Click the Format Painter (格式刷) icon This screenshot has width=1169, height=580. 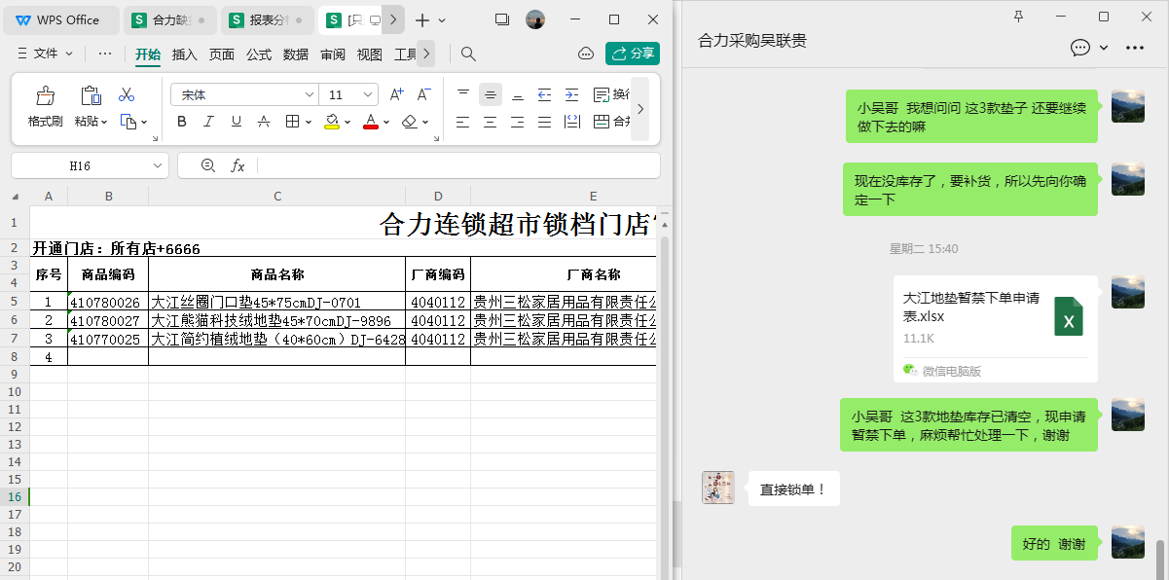pyautogui.click(x=45, y=96)
